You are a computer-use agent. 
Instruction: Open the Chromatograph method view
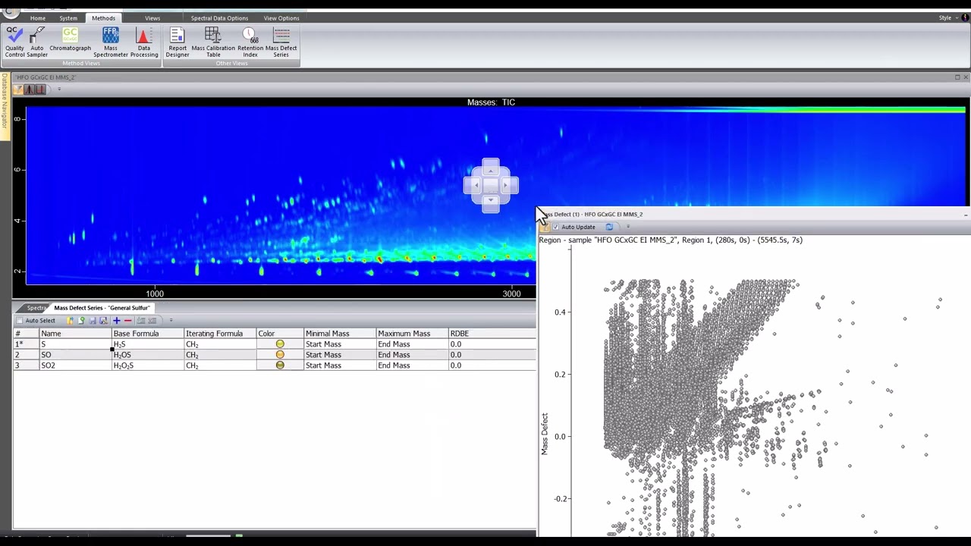coord(70,40)
